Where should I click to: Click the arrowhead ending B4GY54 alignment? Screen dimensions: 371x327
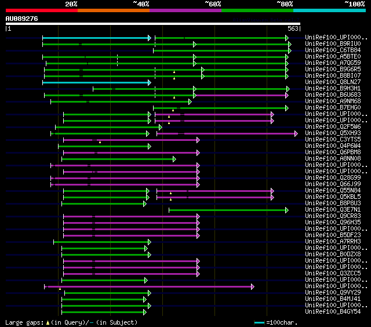[x=145, y=313]
